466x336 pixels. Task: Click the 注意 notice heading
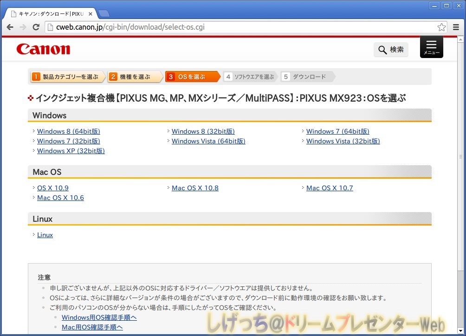click(x=44, y=278)
